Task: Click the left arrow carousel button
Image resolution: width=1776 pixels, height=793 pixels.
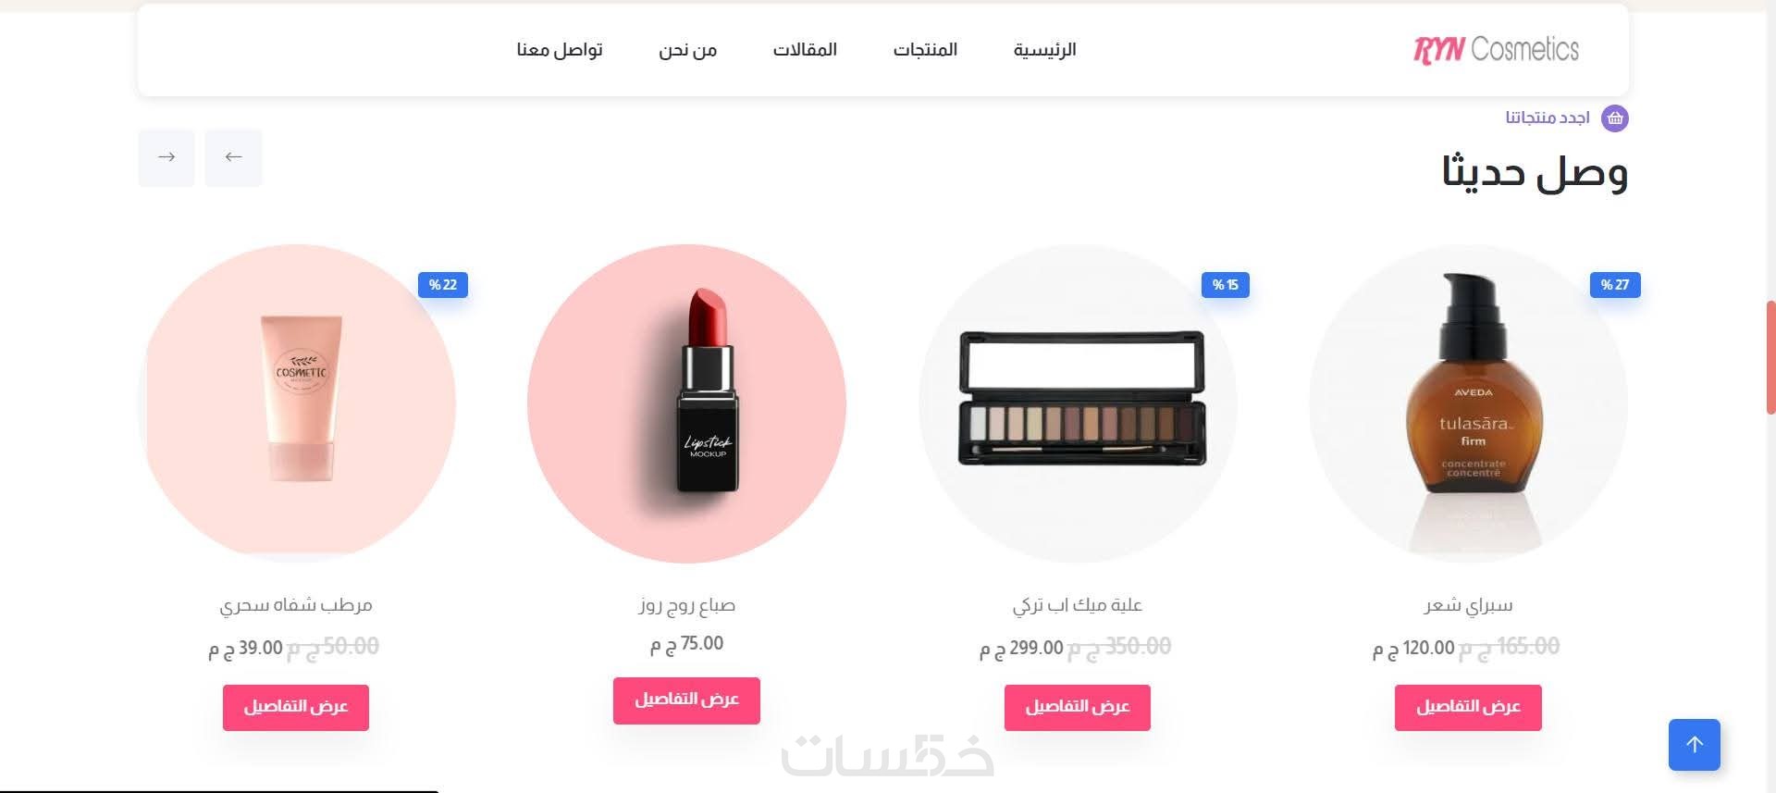Action: [233, 157]
